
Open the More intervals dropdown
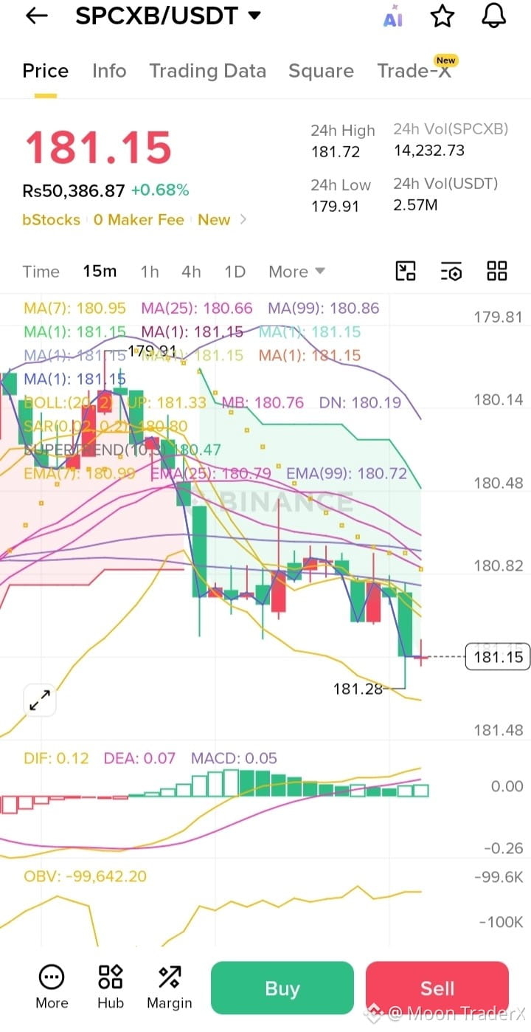tap(296, 272)
